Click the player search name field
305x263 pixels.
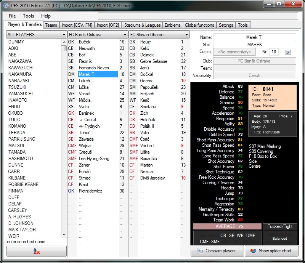(36, 242)
